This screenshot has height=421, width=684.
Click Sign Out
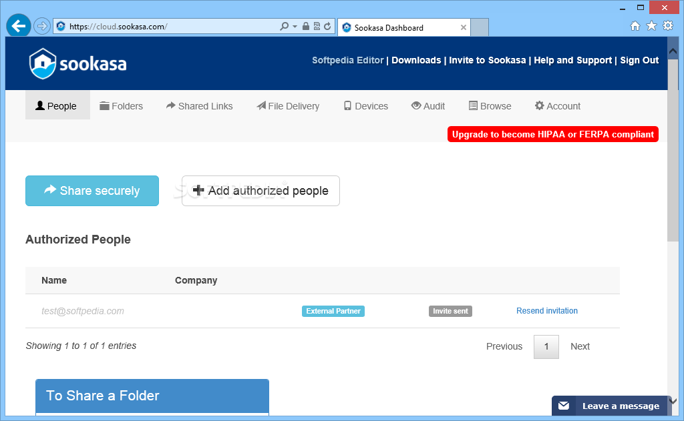639,60
